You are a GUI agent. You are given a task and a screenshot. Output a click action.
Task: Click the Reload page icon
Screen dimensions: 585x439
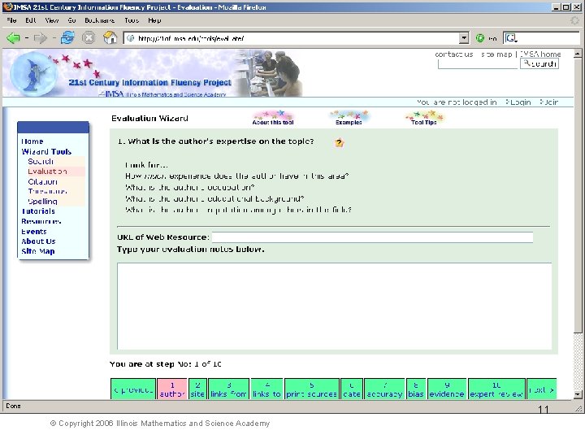point(67,37)
